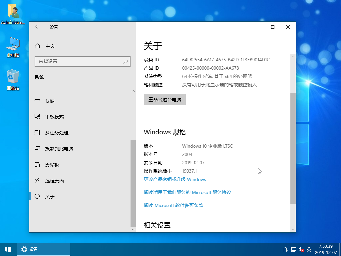Select the 剪贴板 clipboard icon
Screen dimensions: 341x256
37,164
